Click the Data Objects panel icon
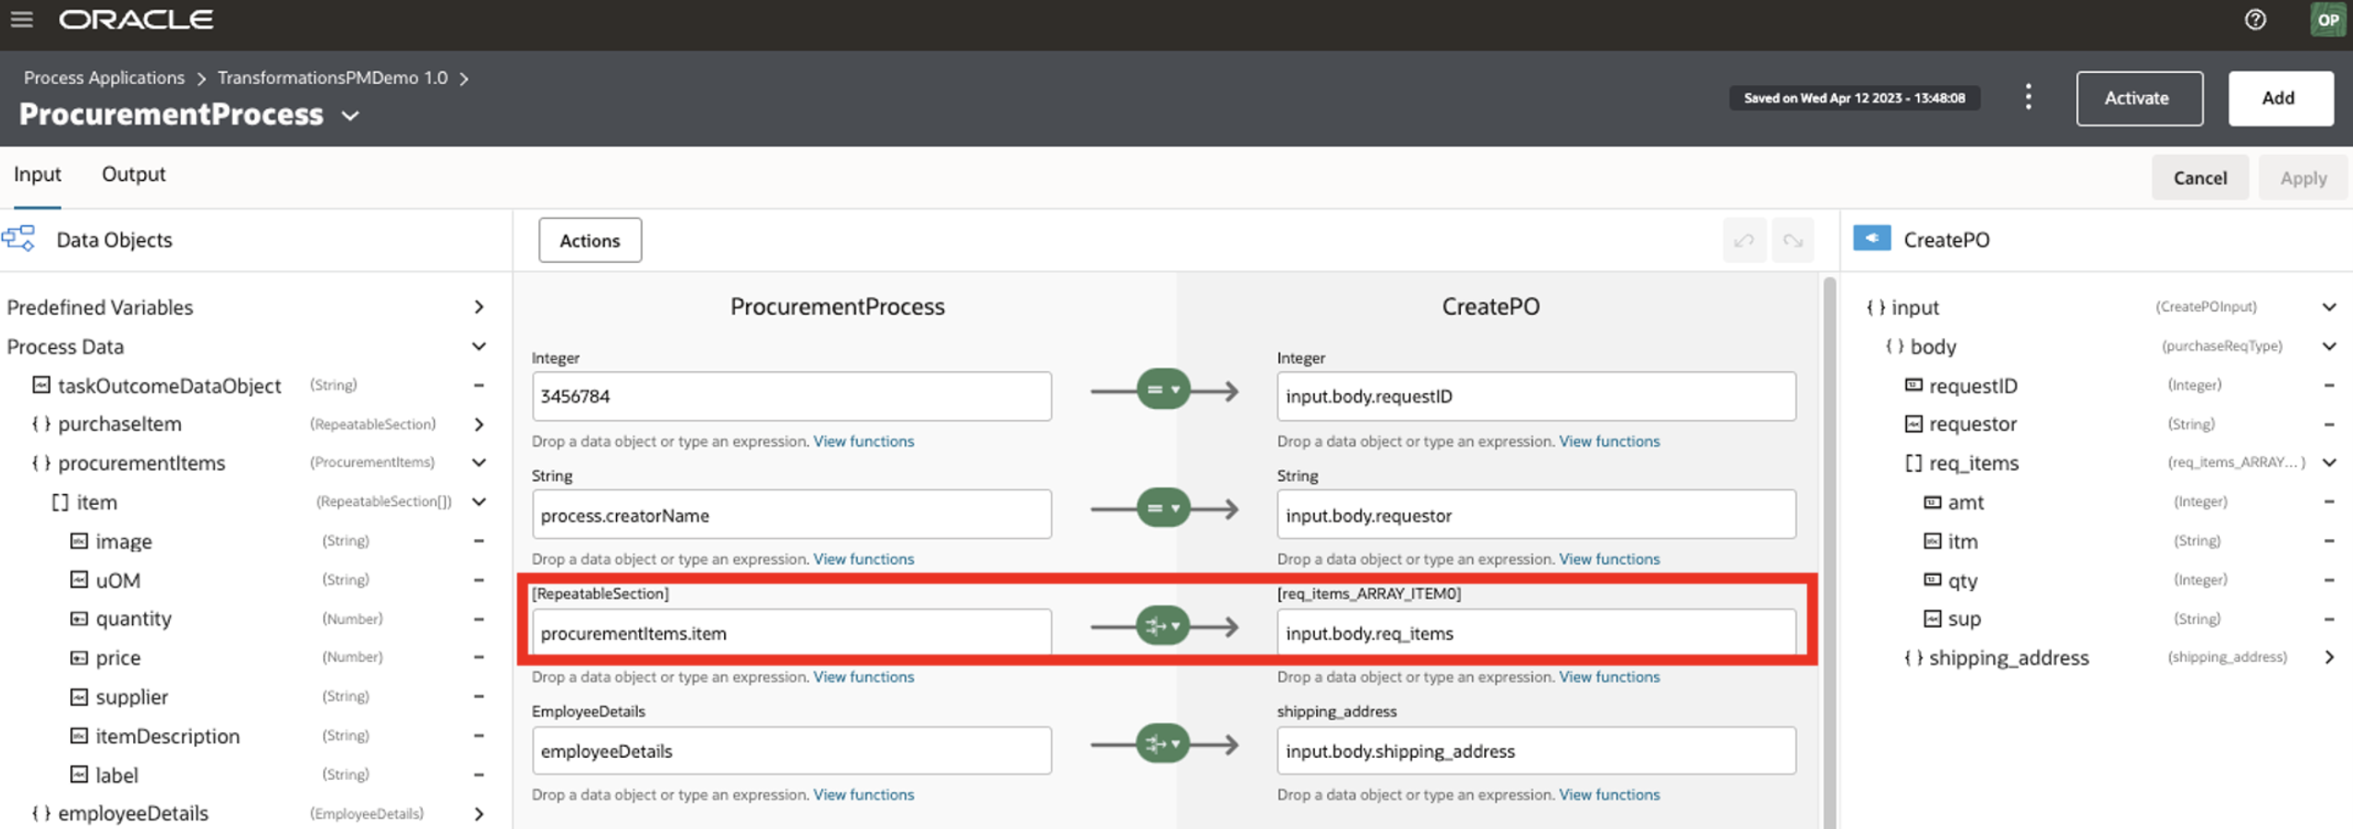Screen dimensions: 2353x829 point(19,239)
